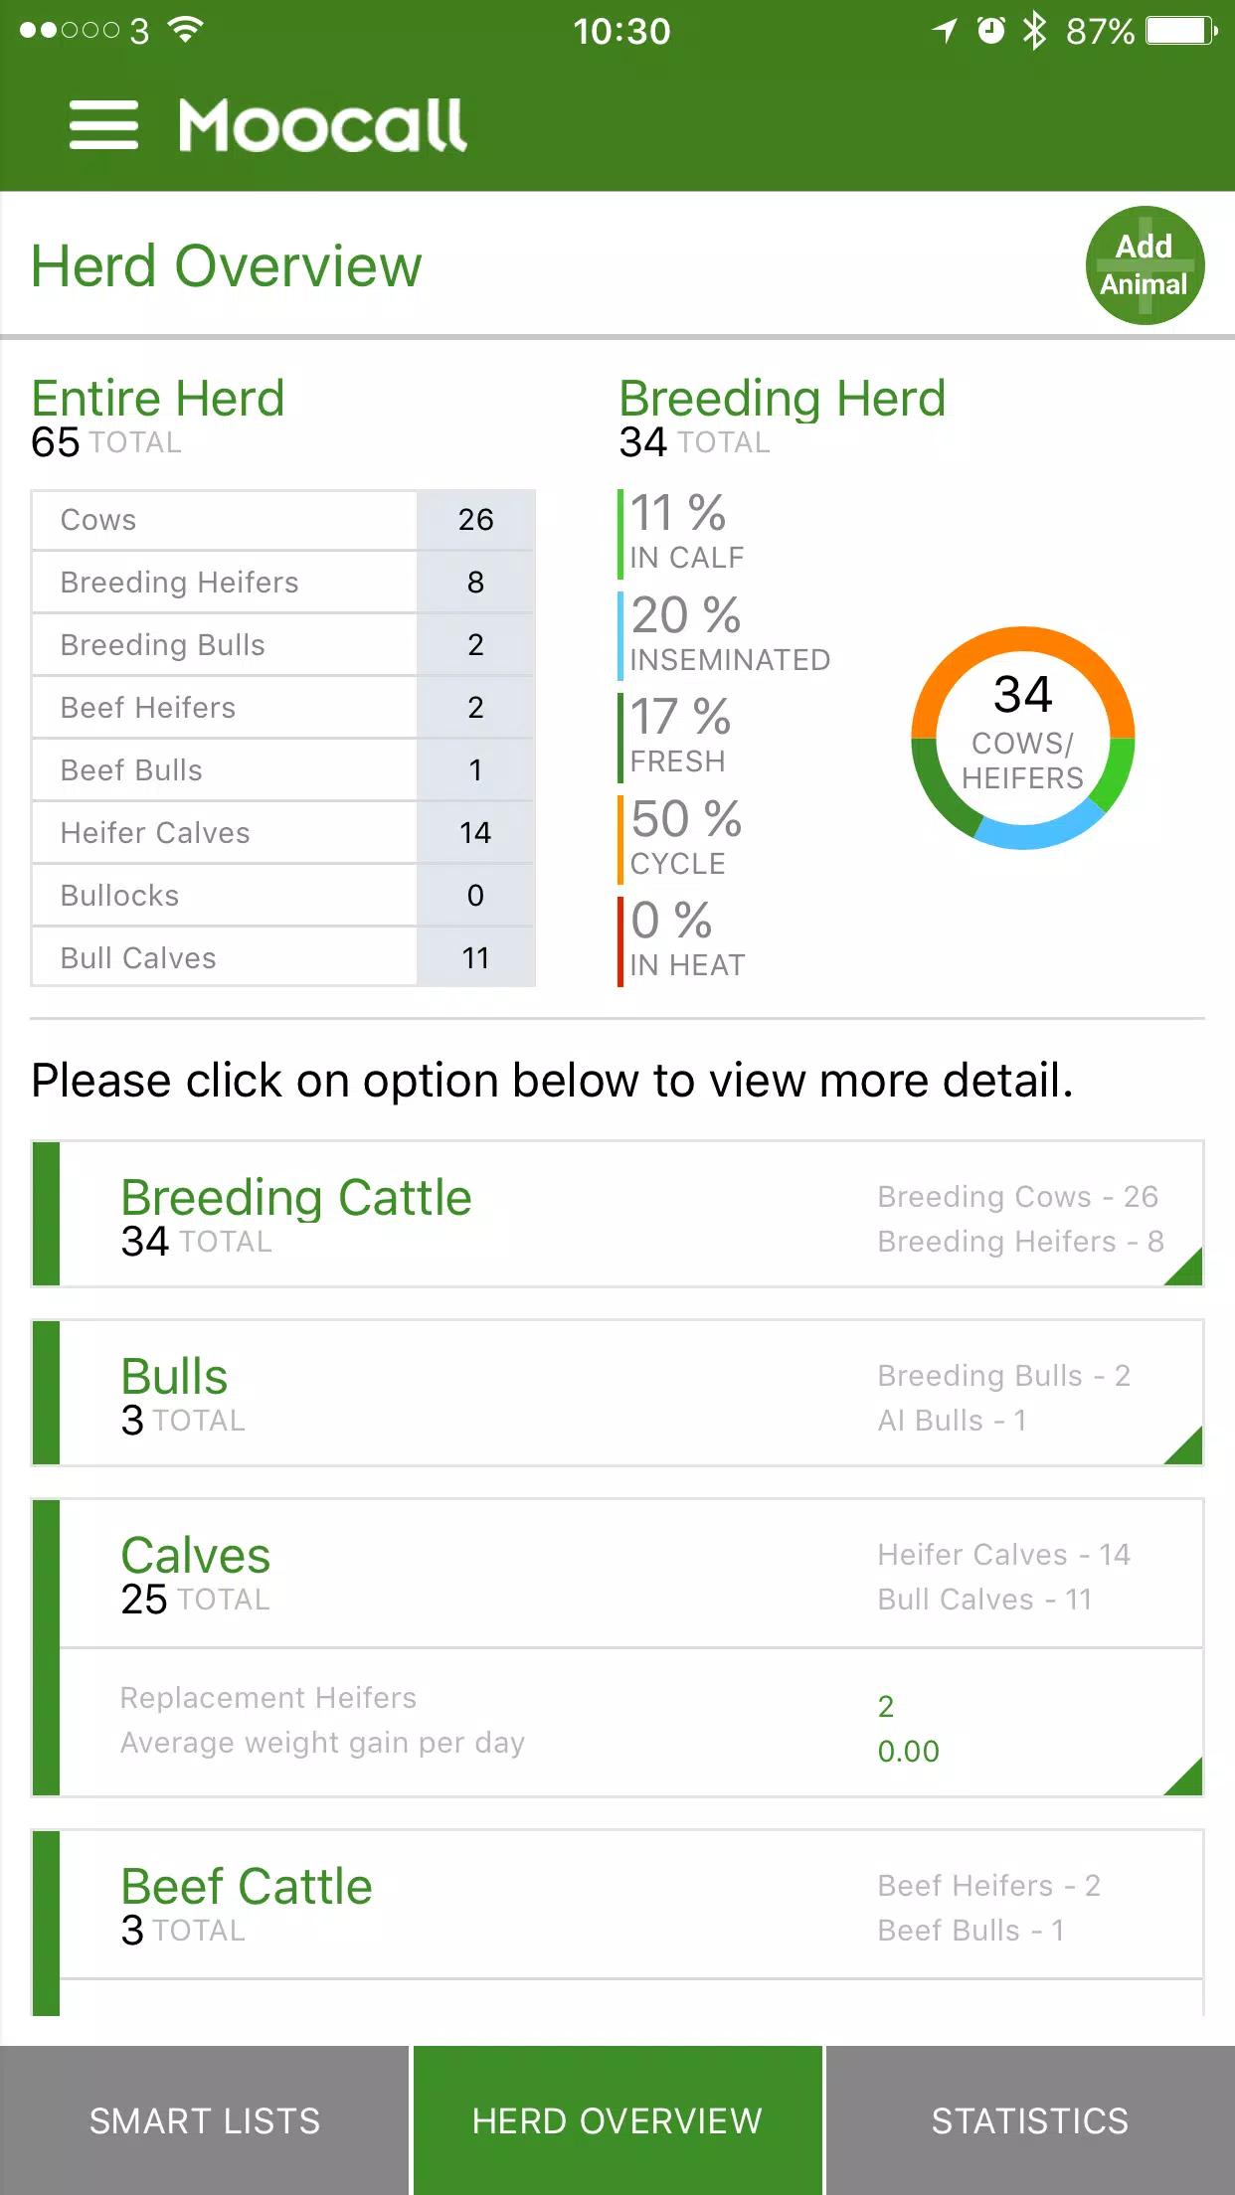Select the Herd Overview tab
1235x2195 pixels.
(617, 2120)
